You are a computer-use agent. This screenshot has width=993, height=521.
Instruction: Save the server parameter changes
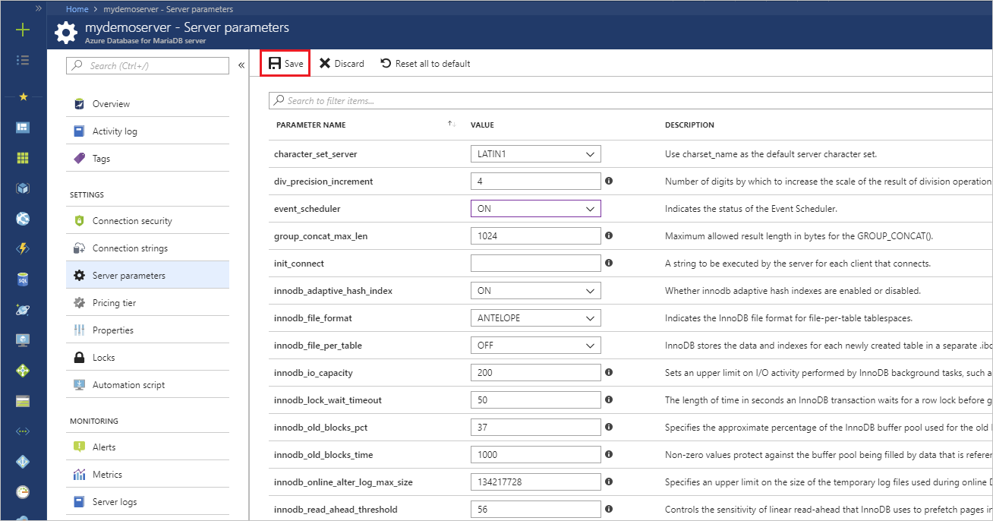point(285,64)
